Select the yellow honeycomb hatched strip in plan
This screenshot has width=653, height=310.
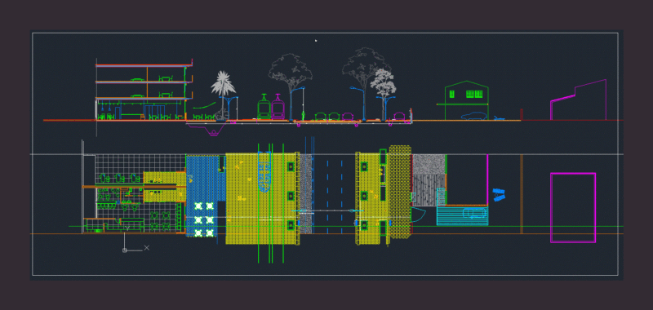pyautogui.click(x=400, y=192)
